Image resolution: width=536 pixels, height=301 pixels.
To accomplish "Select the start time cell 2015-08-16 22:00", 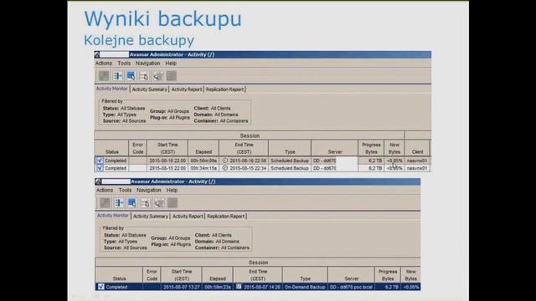I will point(167,161).
